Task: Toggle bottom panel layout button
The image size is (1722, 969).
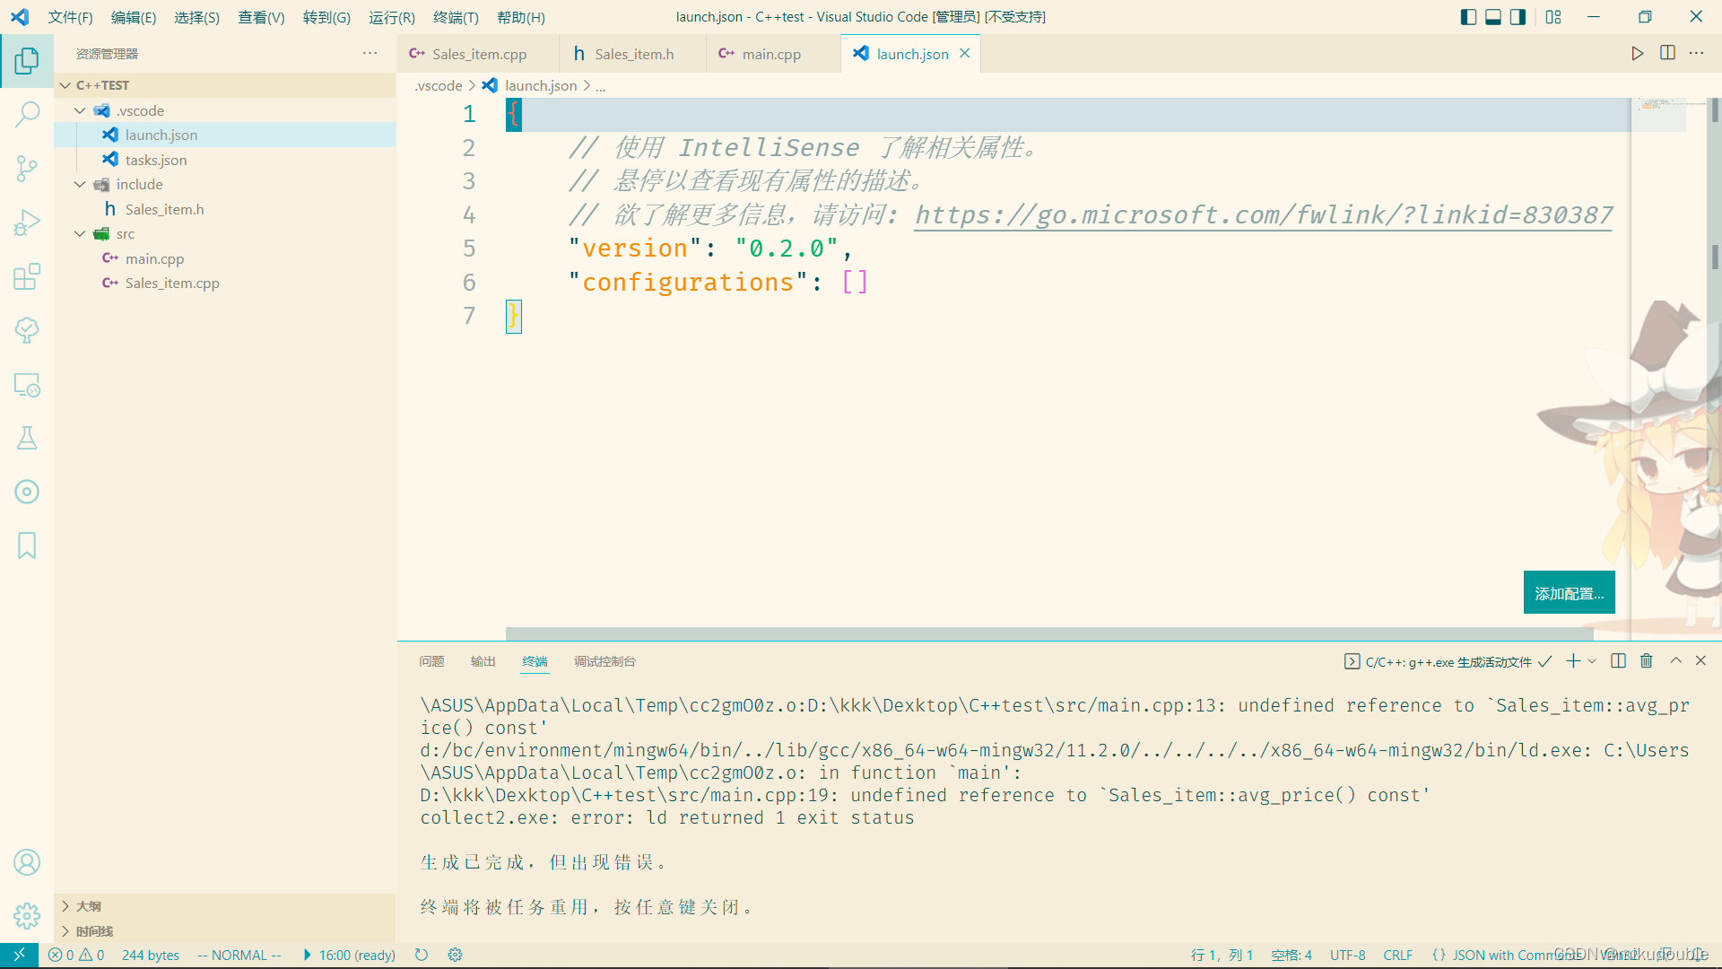Action: coord(1493,17)
